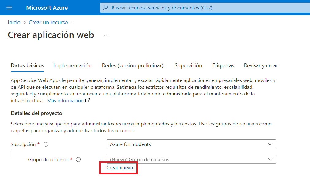The width and height of the screenshot is (310, 179).
Task: Expand the Grupo de recursos dropdown
Action: [x=191, y=159]
